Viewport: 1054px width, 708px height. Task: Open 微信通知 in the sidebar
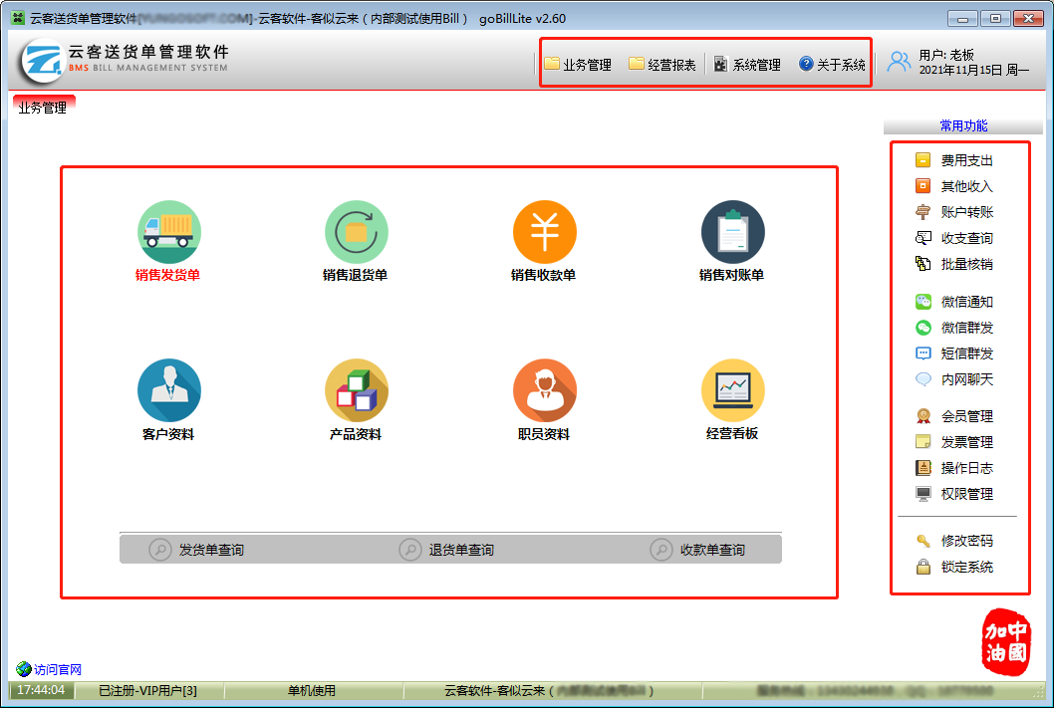coord(953,302)
